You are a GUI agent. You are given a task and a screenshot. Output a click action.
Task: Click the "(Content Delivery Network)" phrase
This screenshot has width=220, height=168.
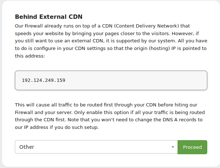click(146, 26)
